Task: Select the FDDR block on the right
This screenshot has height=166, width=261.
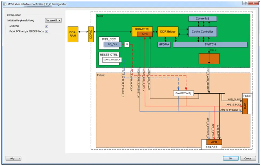Action: [247, 95]
